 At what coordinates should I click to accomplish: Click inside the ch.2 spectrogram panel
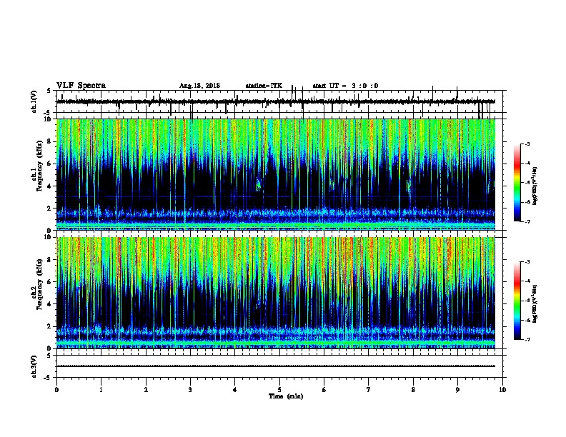[x=276, y=293]
